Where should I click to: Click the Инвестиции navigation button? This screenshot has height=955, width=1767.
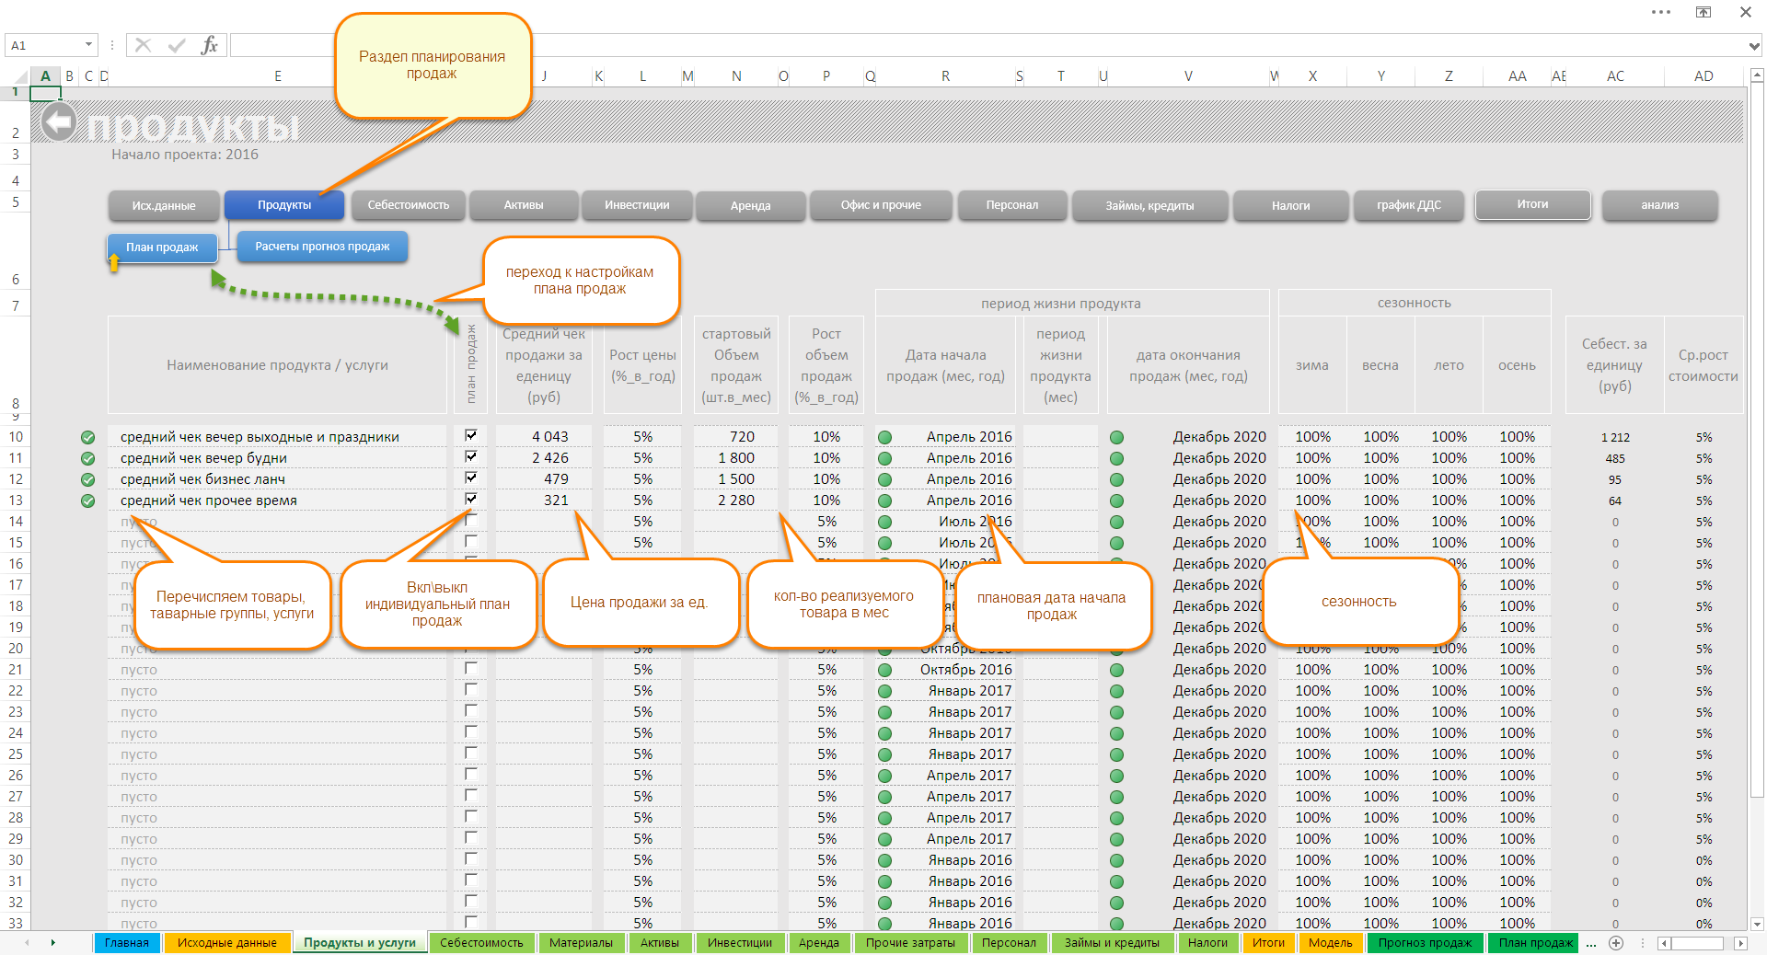click(x=637, y=205)
